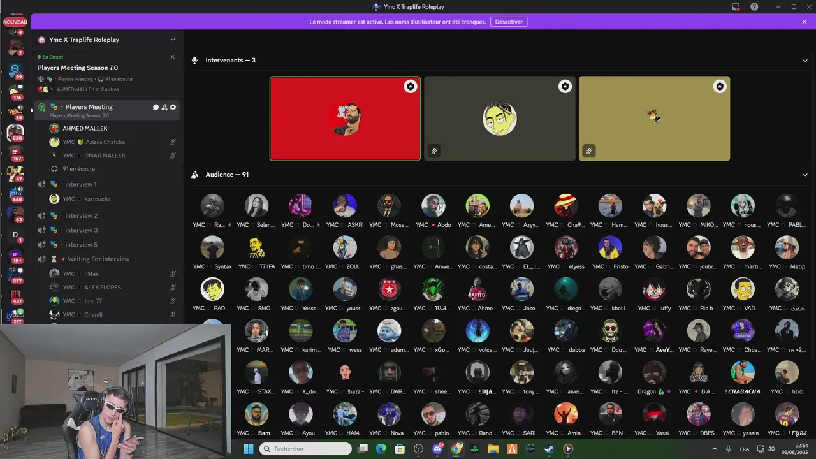Open CHABACHA's avatar in the audience
The image size is (816, 459).
pyautogui.click(x=742, y=372)
